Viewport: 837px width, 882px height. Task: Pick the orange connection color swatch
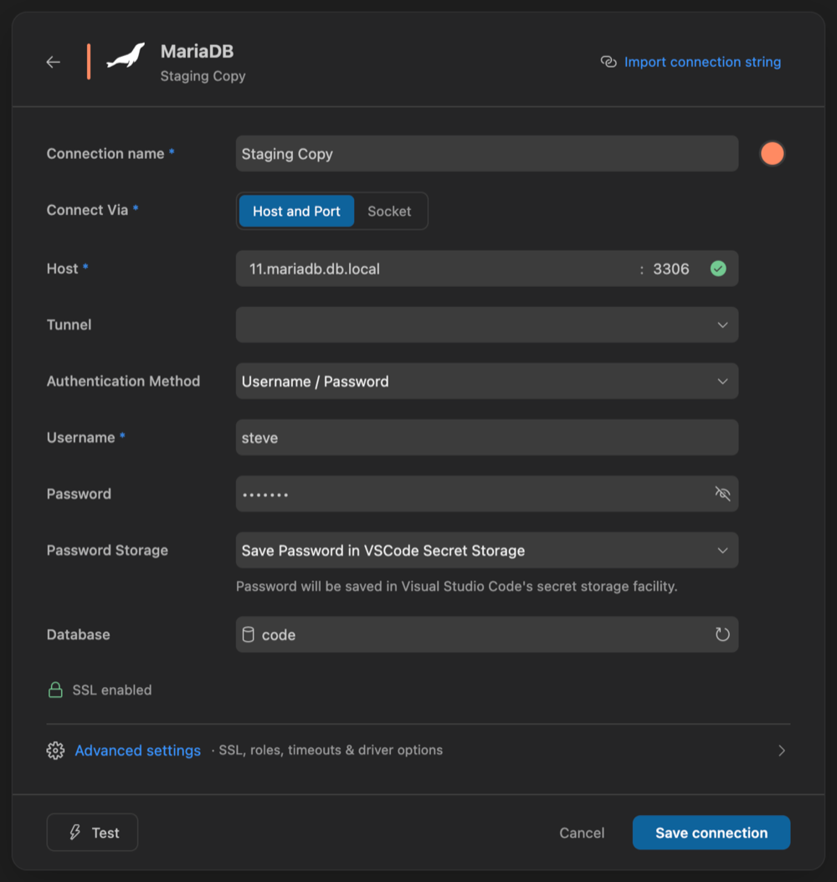(x=772, y=154)
